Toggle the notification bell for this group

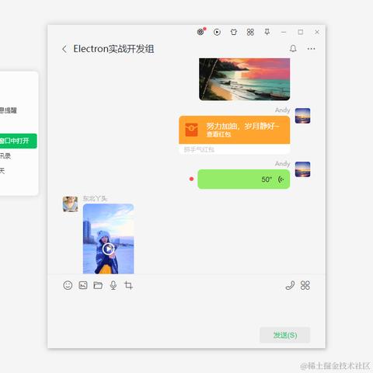tap(293, 48)
